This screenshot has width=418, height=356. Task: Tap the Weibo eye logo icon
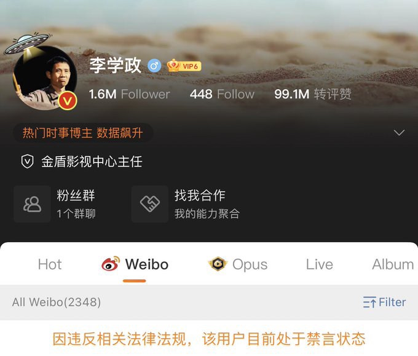coord(111,264)
